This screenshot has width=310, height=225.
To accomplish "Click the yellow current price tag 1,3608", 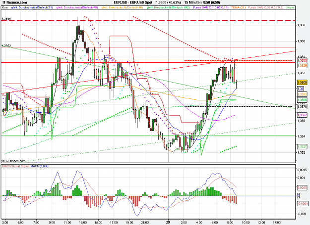I will pyautogui.click(x=302, y=83).
